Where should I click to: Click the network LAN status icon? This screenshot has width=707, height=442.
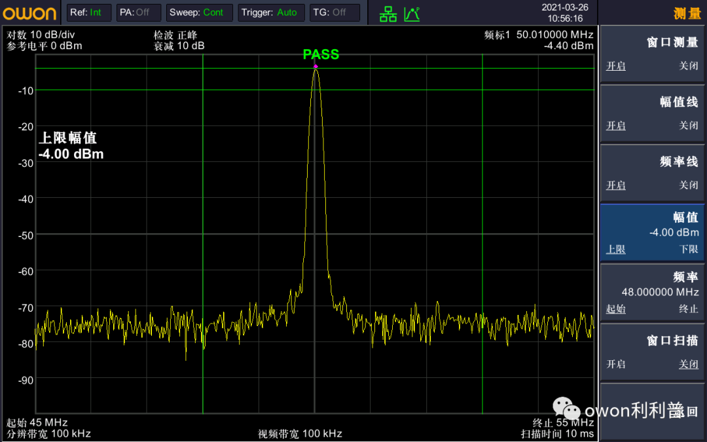tap(388, 14)
